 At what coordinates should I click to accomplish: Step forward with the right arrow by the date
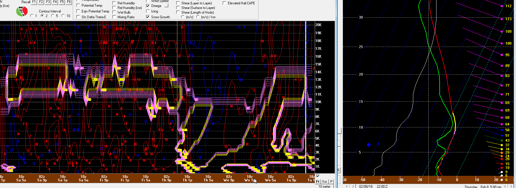(x=353, y=186)
